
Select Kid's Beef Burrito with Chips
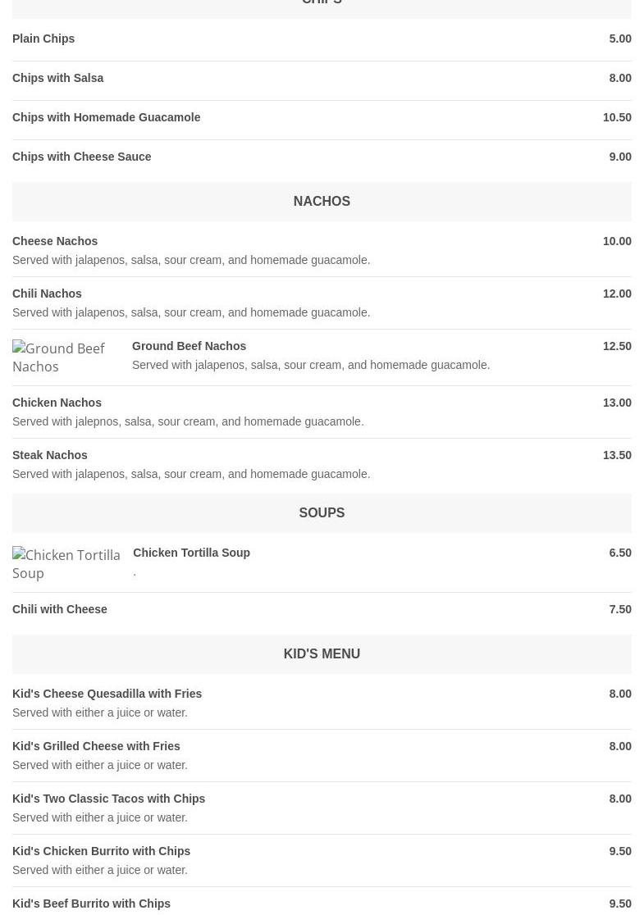(91, 904)
